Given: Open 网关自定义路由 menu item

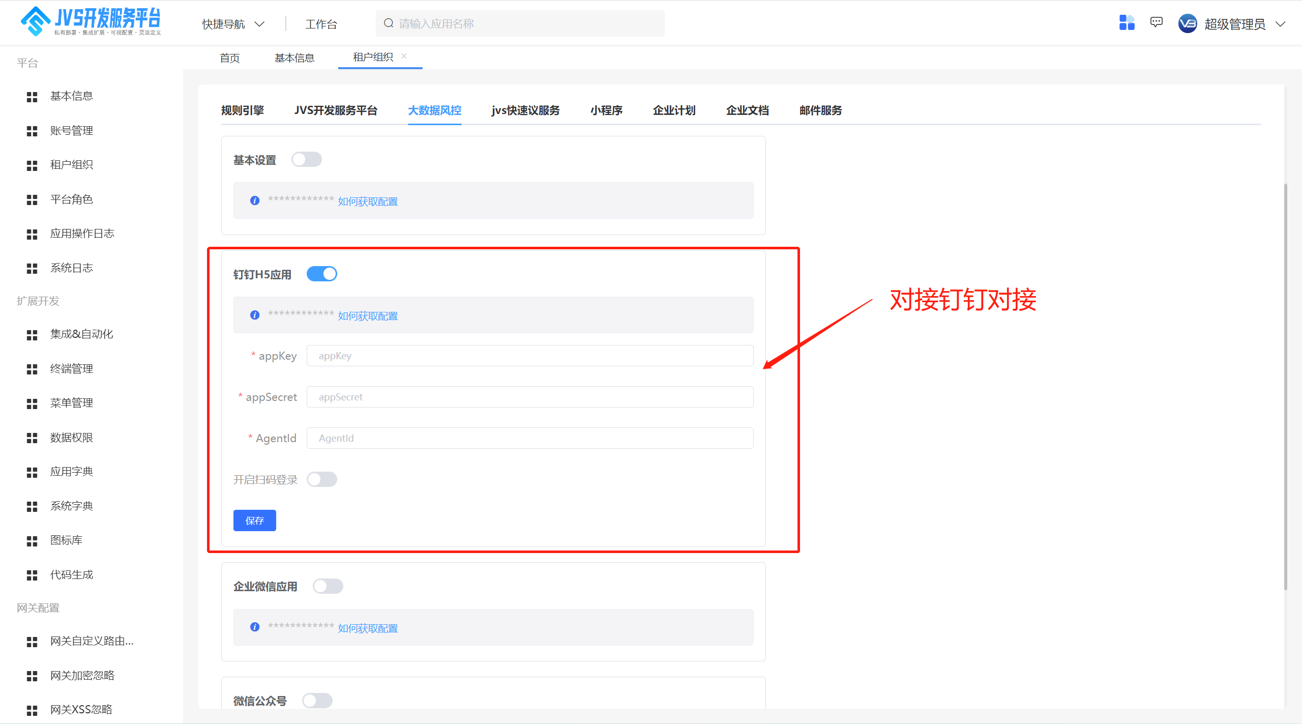Looking at the screenshot, I should tap(92, 641).
